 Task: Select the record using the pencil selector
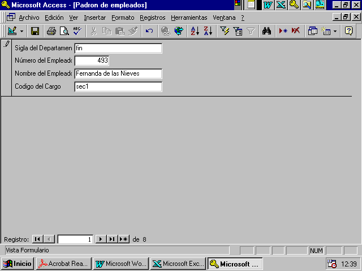(6, 68)
